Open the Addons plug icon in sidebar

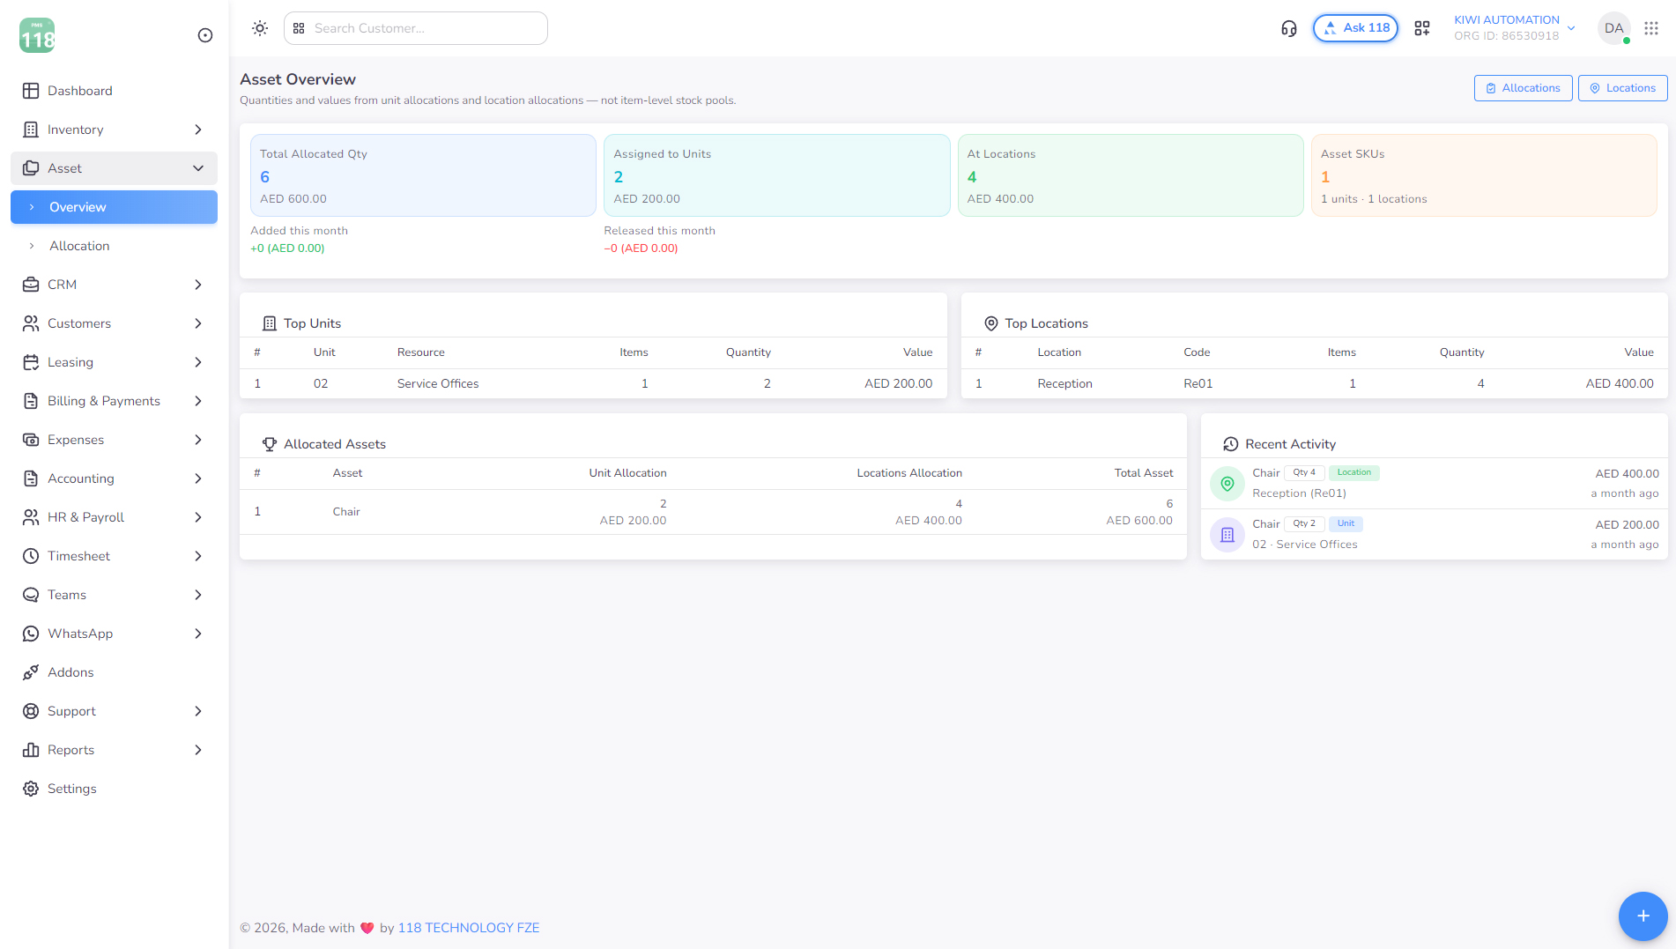[x=31, y=672]
